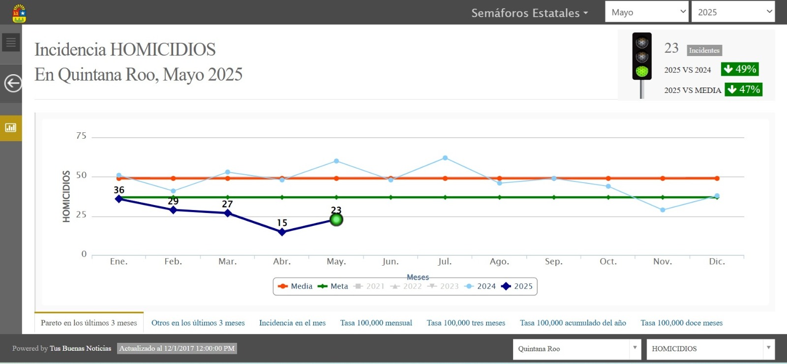Click the green May 2025 data point
Viewport: 787px width, 364px height.
coord(336,220)
